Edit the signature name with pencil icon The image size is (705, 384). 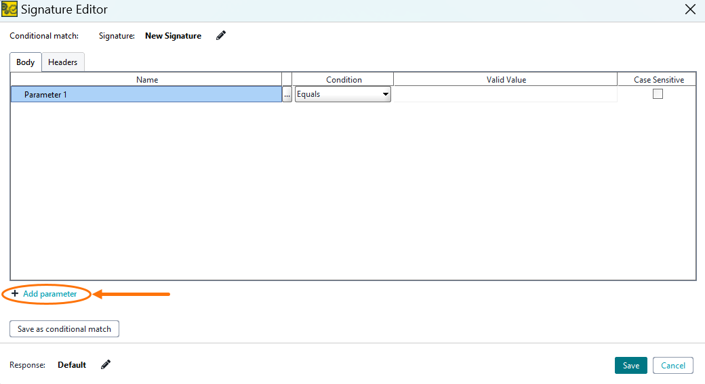(x=221, y=35)
